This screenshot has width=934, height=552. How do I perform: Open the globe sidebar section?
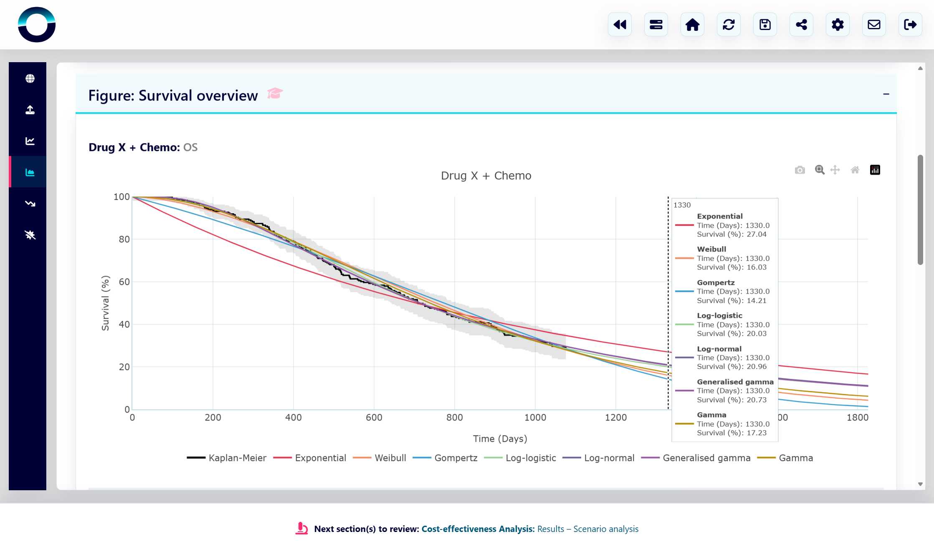(30, 78)
